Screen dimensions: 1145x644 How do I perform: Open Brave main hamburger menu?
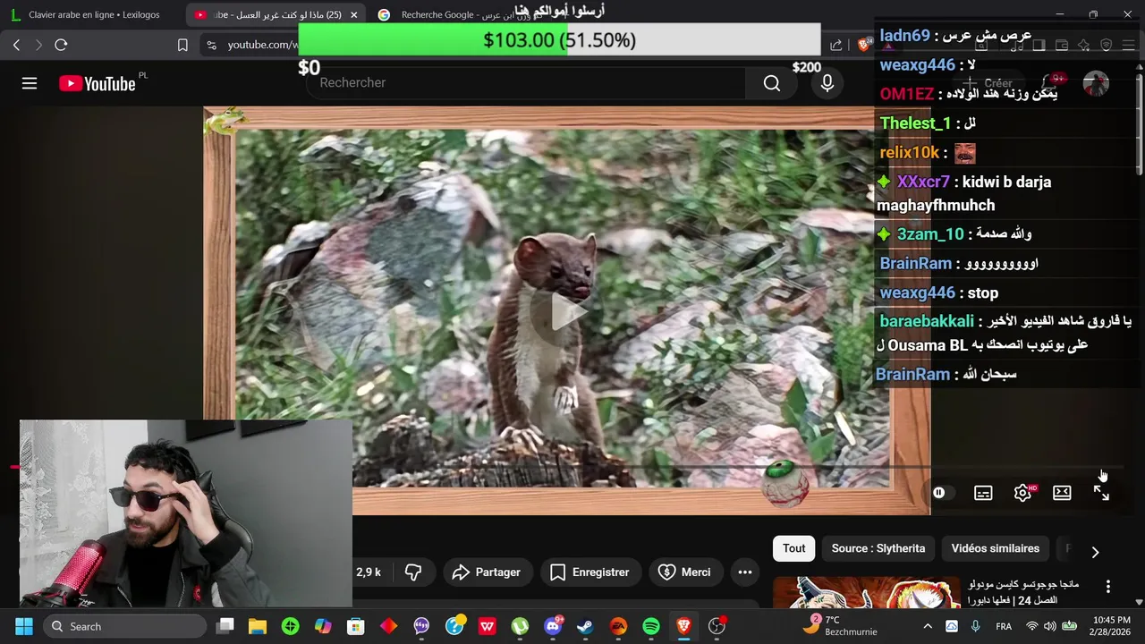(x=1128, y=45)
